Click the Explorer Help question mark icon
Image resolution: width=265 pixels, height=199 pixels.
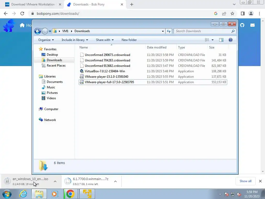(231, 40)
